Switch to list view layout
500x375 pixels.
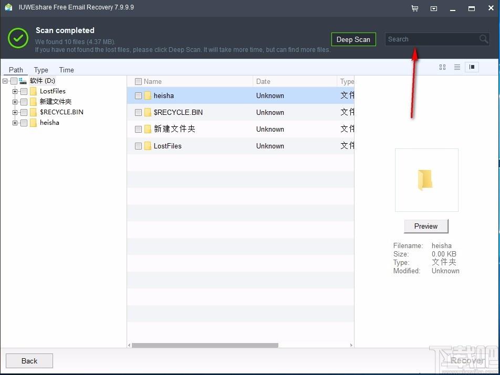click(457, 67)
